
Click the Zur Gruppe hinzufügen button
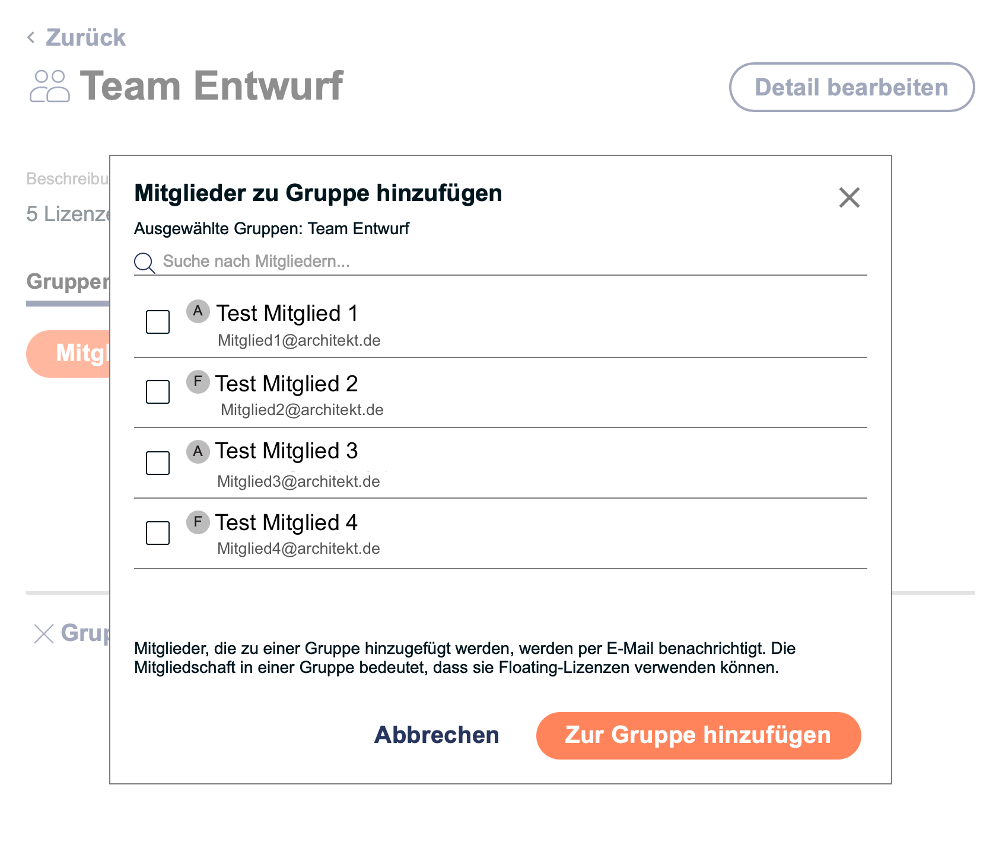click(698, 735)
